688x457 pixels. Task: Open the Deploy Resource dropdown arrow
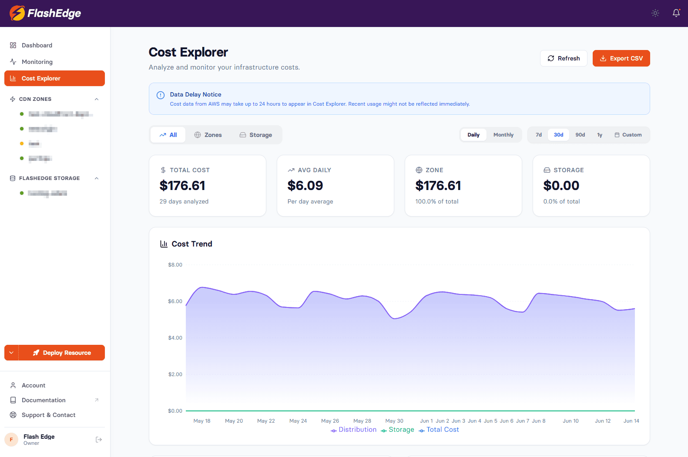coord(11,353)
